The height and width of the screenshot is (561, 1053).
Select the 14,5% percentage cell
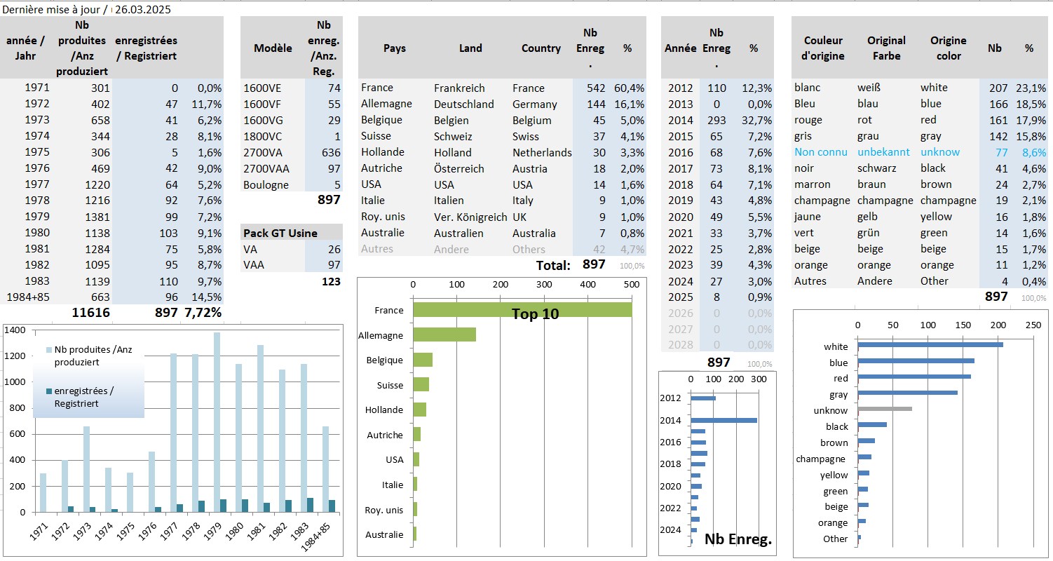208,297
